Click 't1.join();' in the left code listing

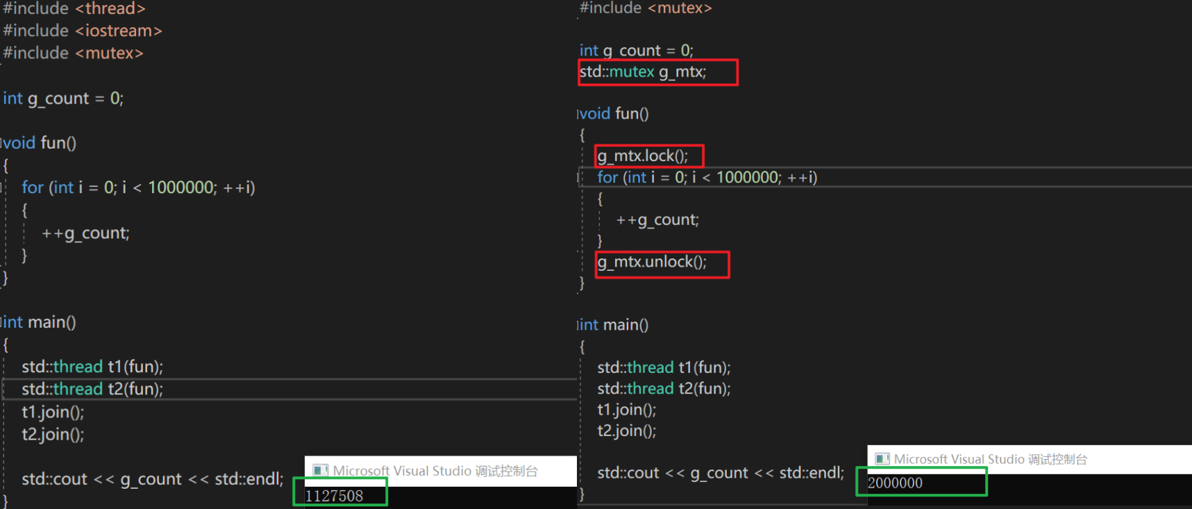tap(53, 412)
